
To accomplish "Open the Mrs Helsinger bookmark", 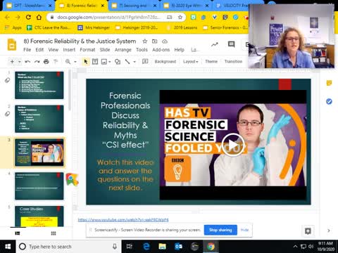I will pyautogui.click(x=94, y=27).
